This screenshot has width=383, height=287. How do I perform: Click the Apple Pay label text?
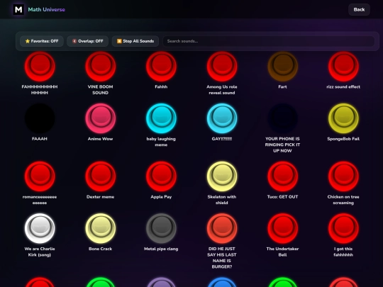tap(161, 197)
